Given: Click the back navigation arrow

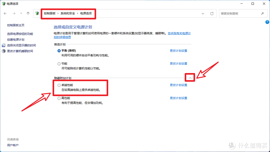Looking at the screenshot, I should click(5, 13).
